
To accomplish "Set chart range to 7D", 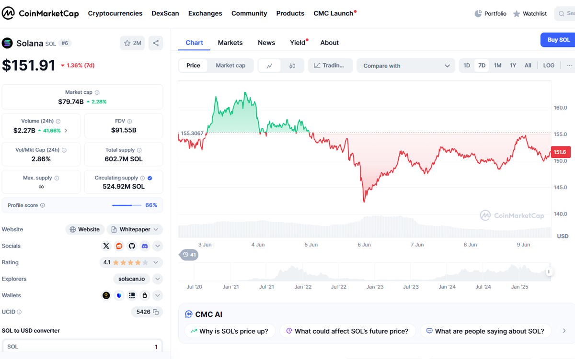I will tap(482, 66).
